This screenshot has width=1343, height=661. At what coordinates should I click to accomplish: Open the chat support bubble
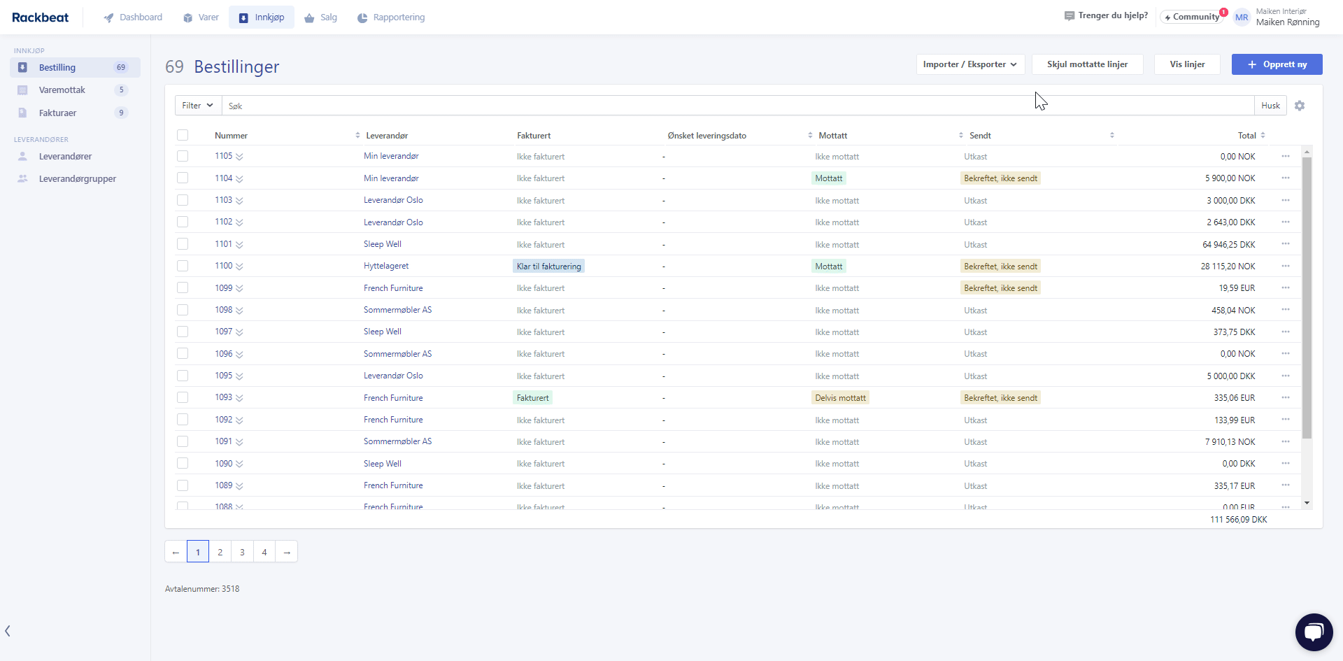tap(1314, 632)
